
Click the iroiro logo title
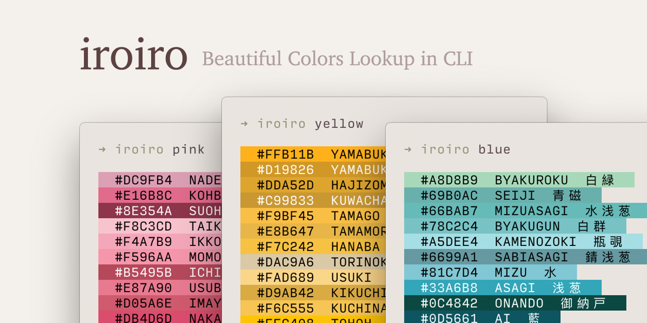[133, 55]
